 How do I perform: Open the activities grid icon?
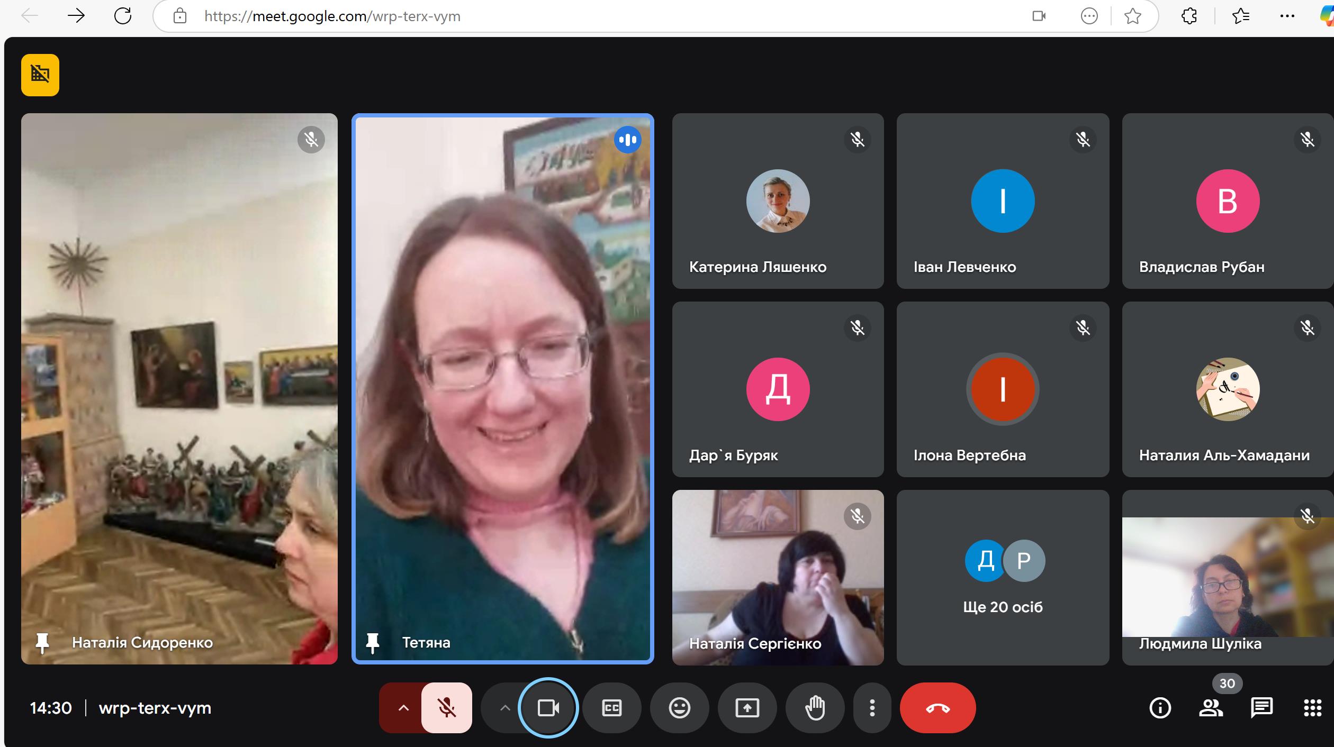point(1312,707)
